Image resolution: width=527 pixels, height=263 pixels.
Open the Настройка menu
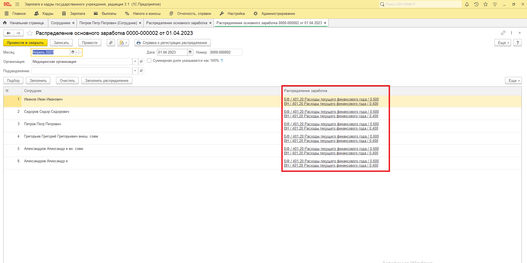click(x=232, y=14)
